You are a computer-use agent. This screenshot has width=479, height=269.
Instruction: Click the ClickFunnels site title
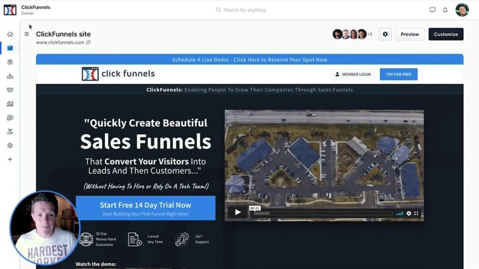coord(63,34)
